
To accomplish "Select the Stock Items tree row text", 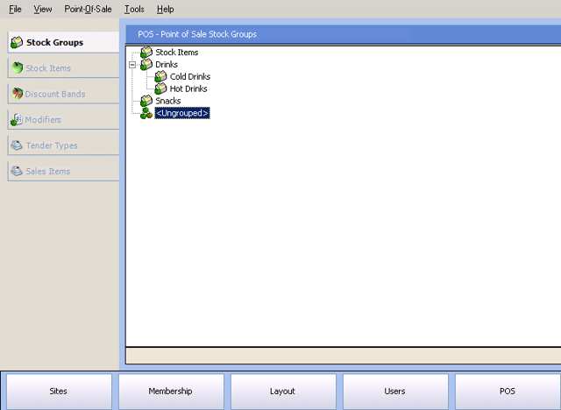I will pyautogui.click(x=177, y=53).
